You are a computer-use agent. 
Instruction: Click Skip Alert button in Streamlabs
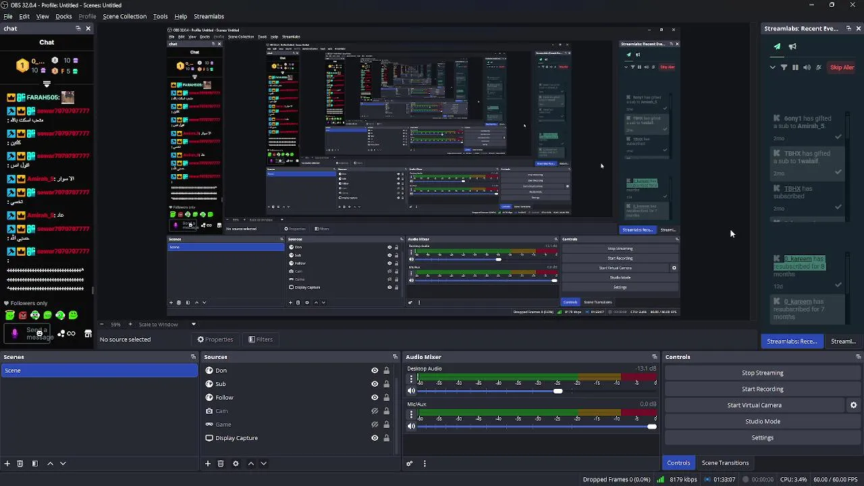(x=842, y=67)
